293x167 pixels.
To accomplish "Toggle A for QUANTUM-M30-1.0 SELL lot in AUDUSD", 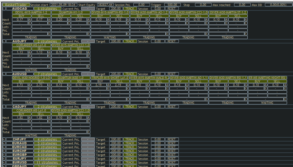I will click(x=88, y=85).
